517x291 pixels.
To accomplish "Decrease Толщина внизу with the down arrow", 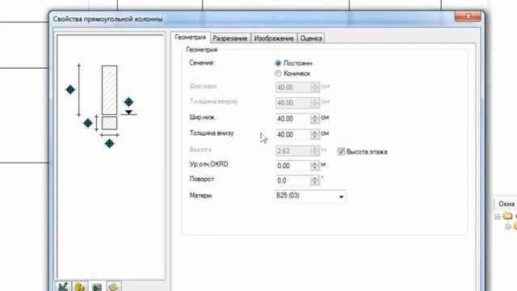I will click(x=315, y=137).
